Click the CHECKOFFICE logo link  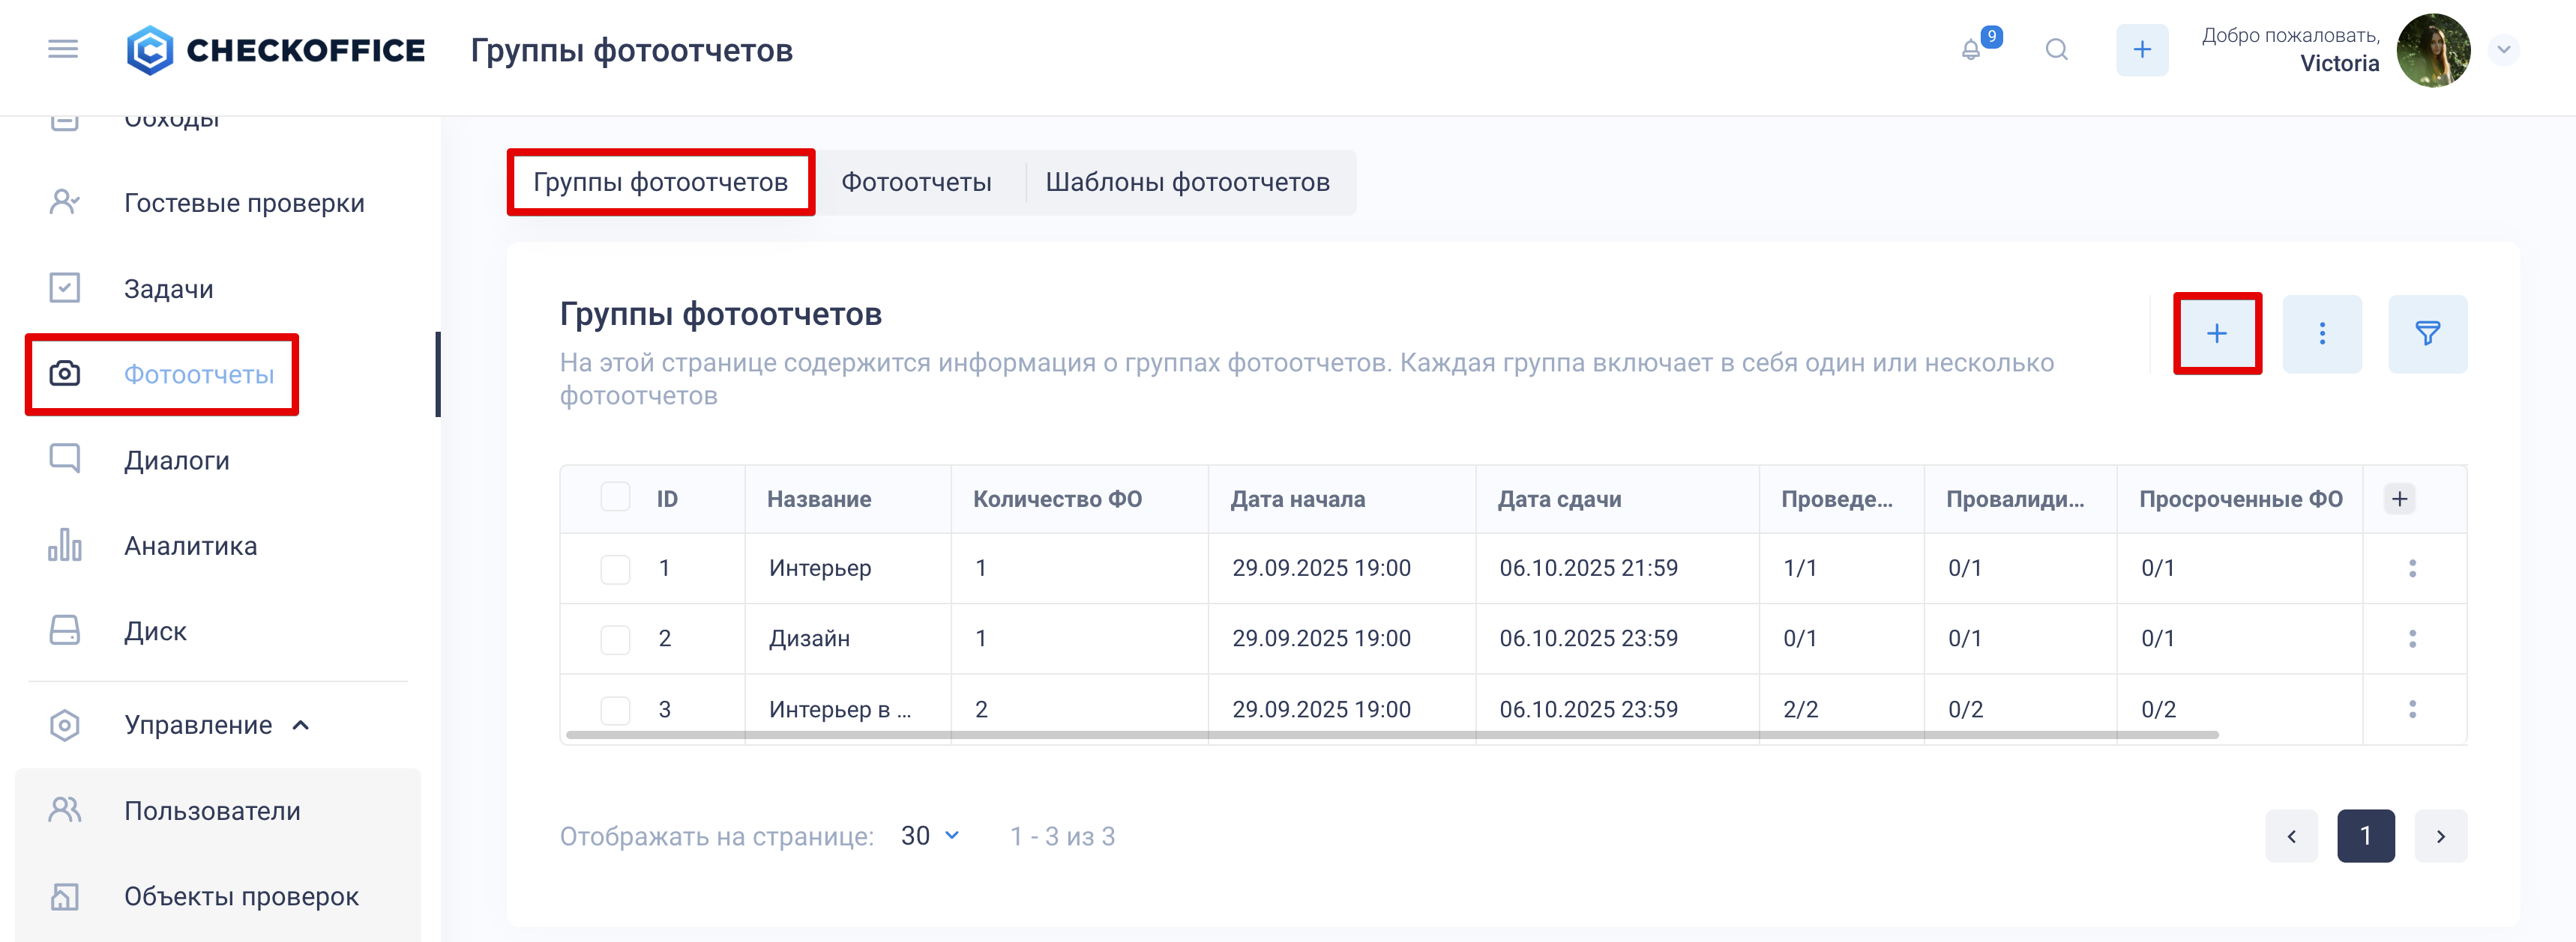[x=276, y=50]
